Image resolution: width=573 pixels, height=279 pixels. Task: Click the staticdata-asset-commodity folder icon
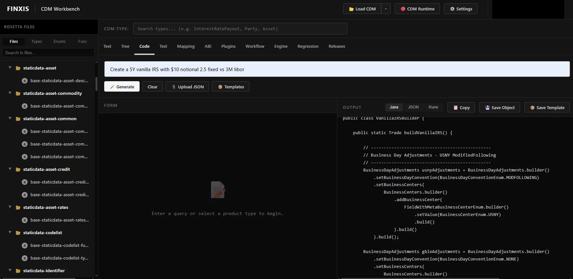click(x=18, y=94)
